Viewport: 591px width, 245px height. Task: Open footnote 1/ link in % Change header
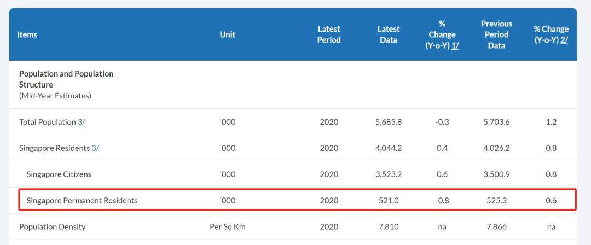(455, 45)
